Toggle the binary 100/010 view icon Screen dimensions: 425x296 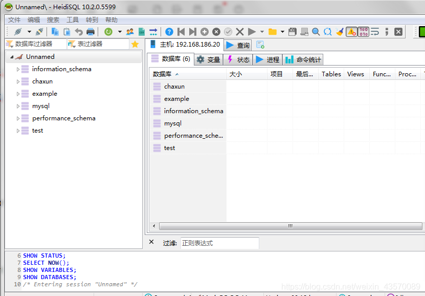click(x=364, y=32)
